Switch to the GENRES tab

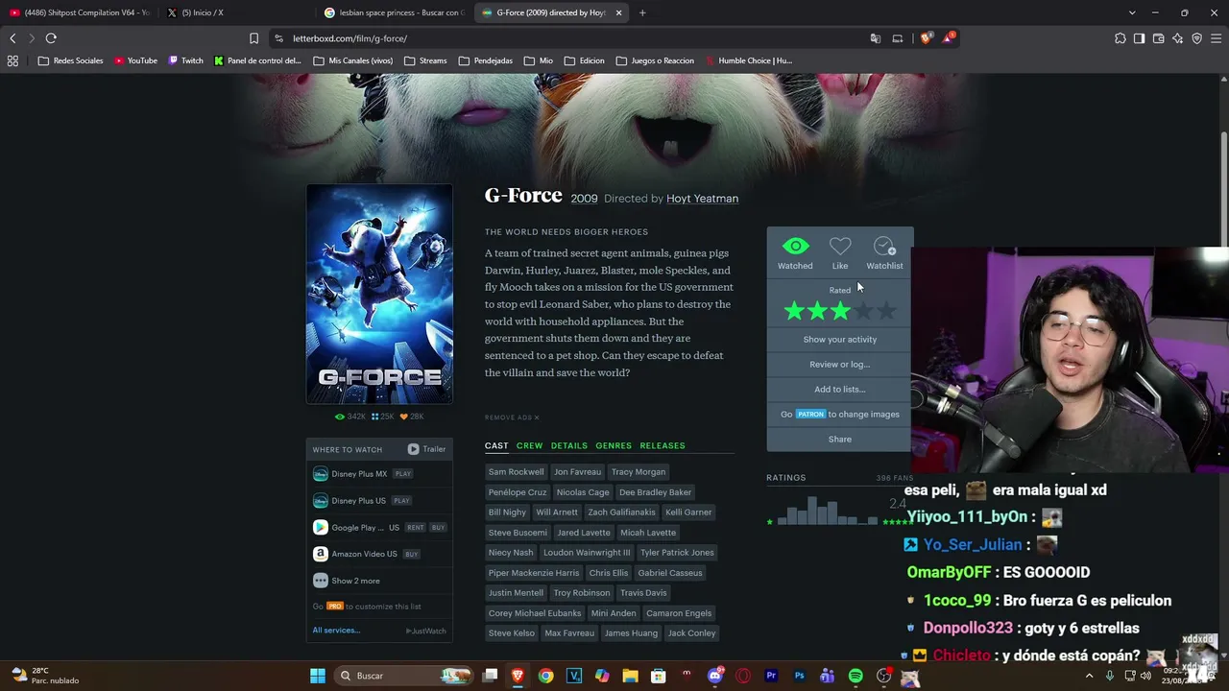[x=614, y=445]
